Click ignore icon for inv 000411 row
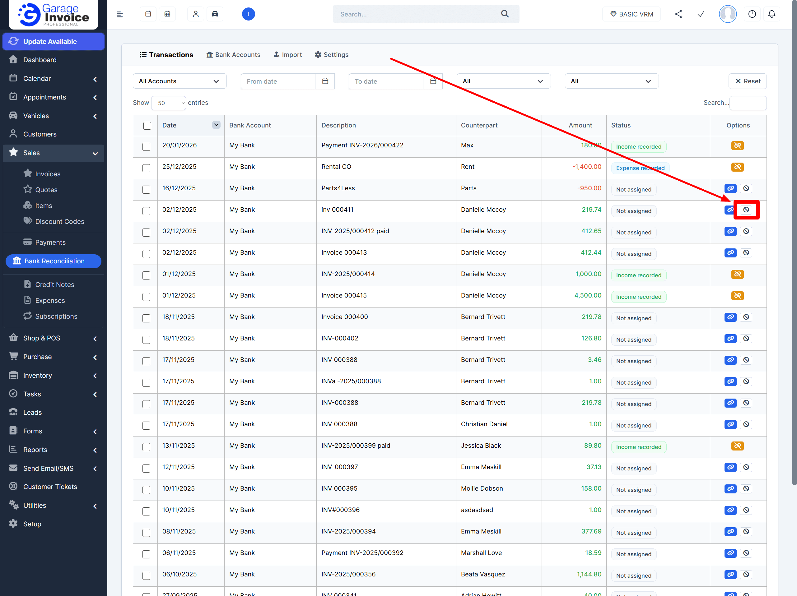 click(746, 210)
